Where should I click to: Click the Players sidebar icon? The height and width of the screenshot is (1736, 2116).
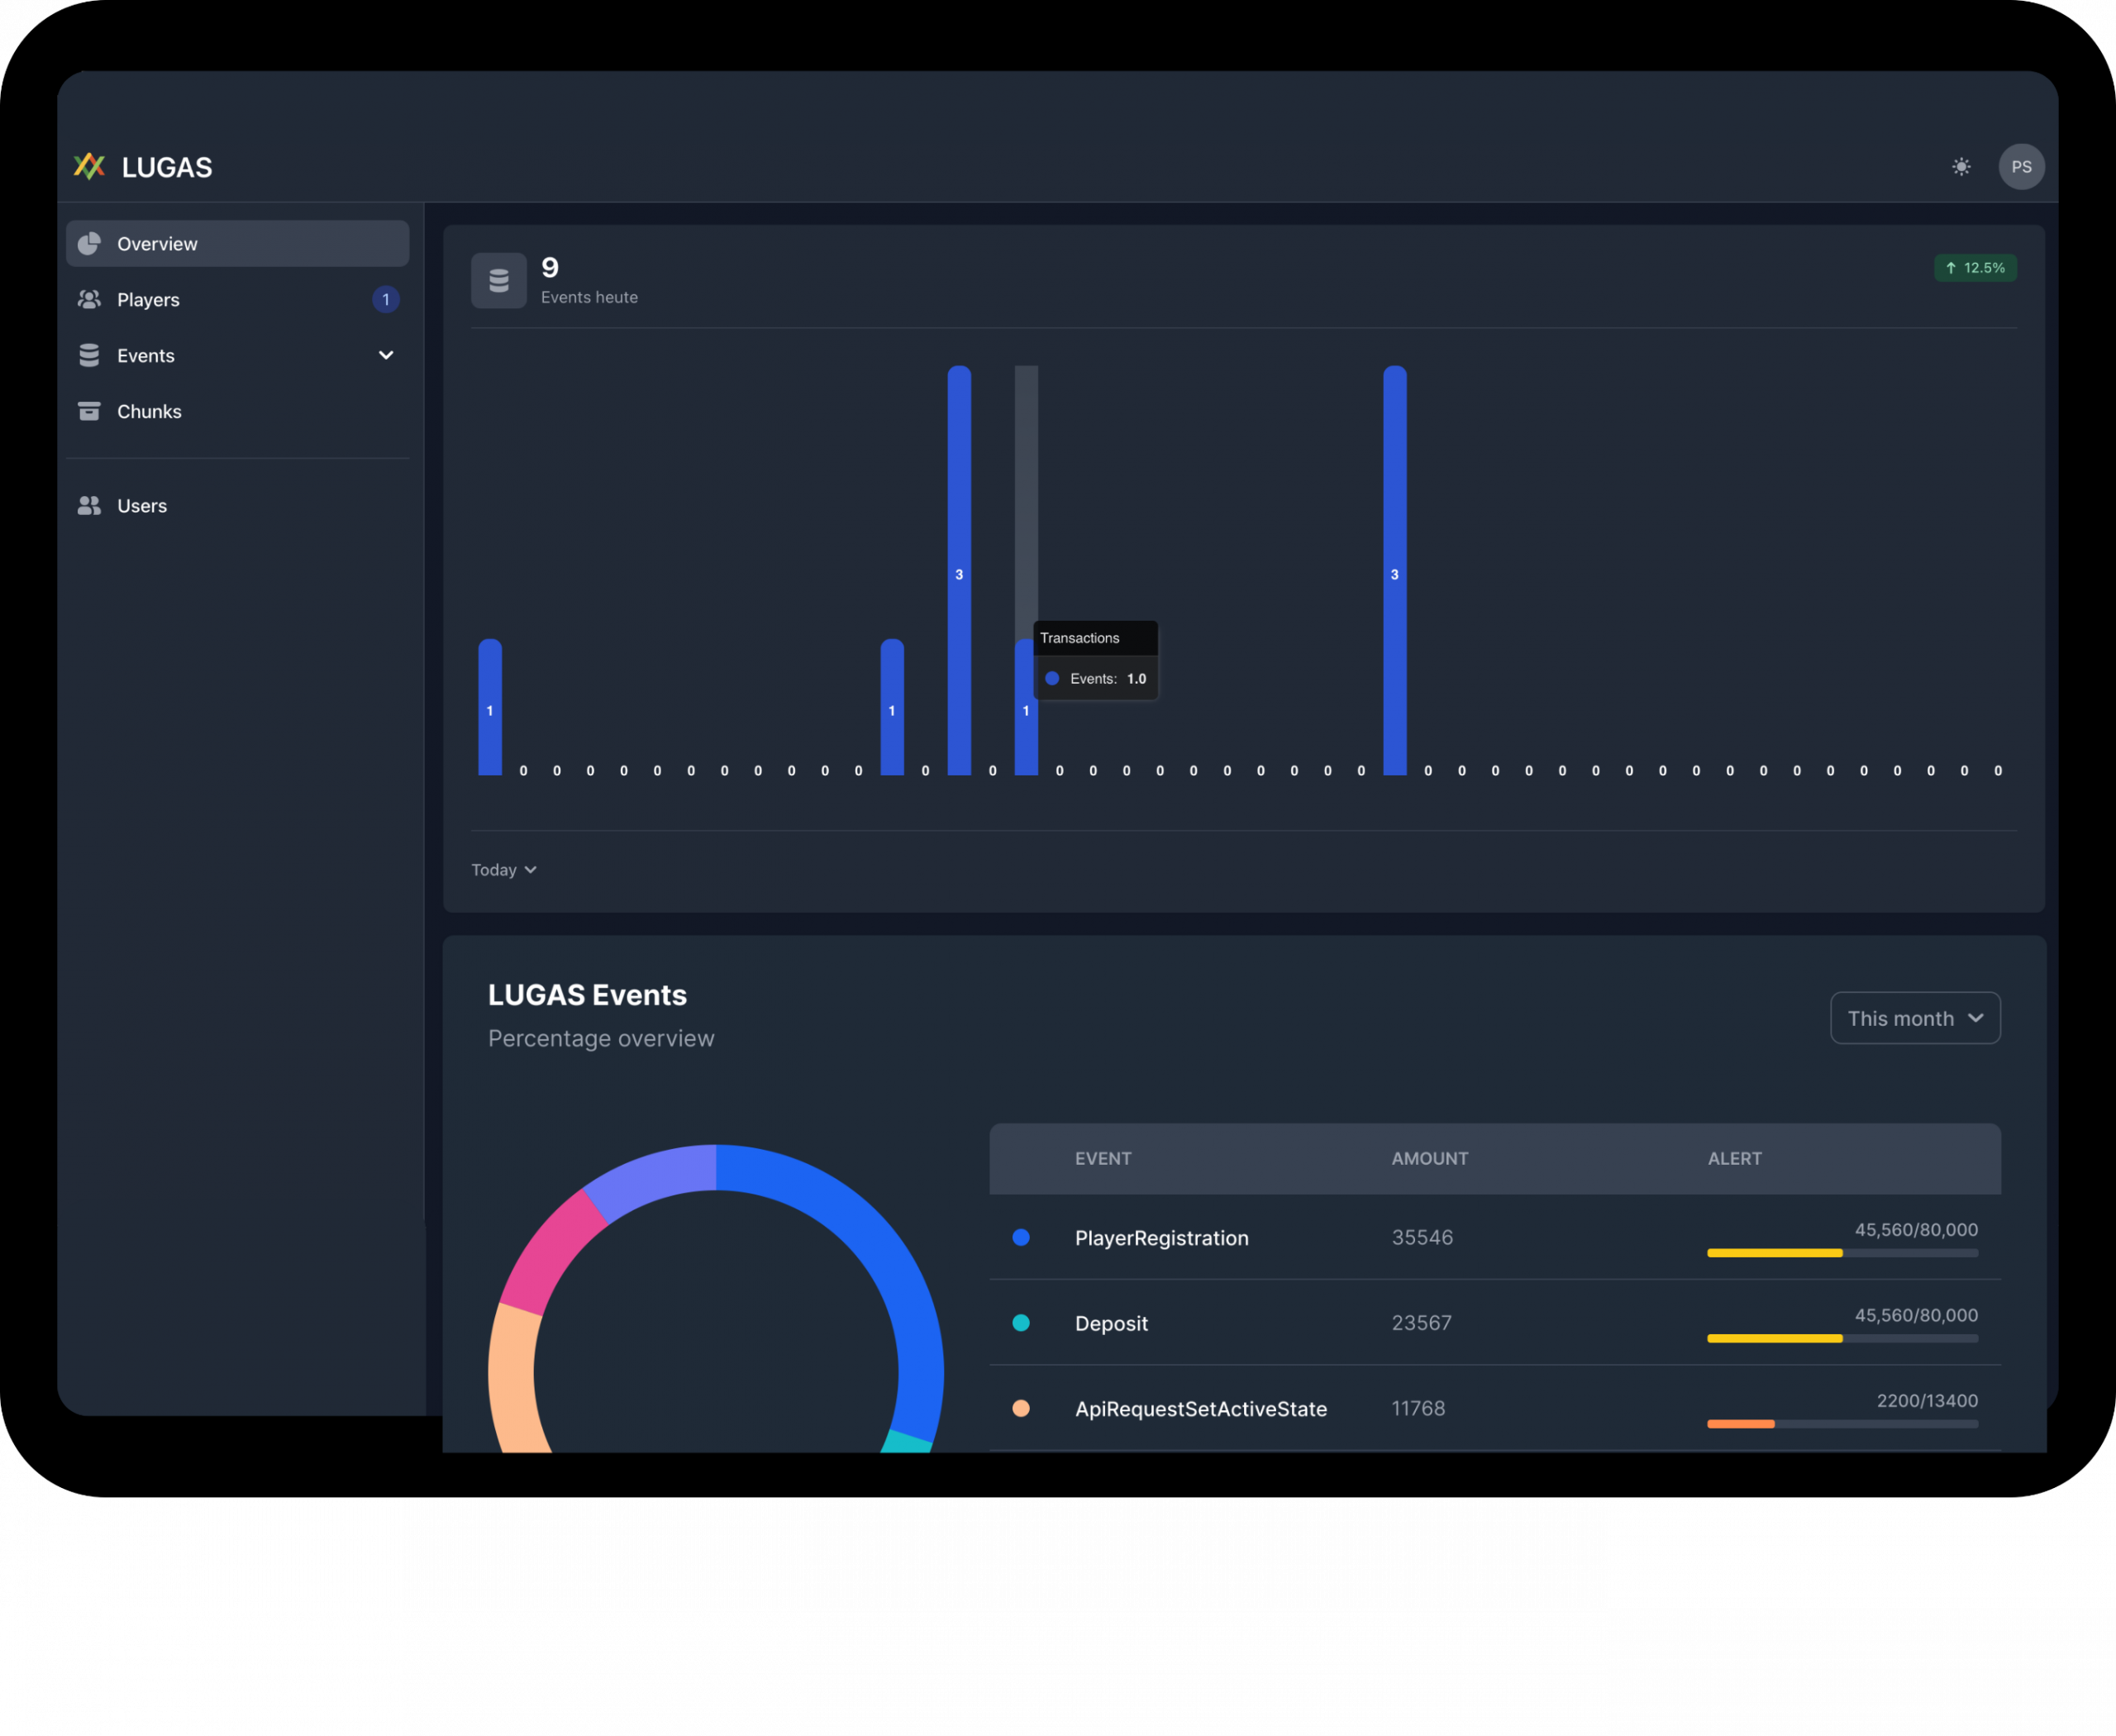coord(89,300)
